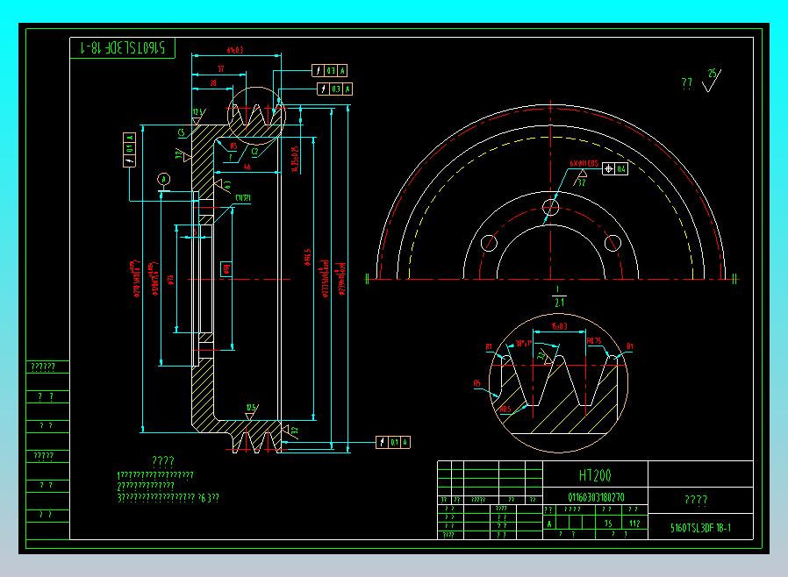
Task: Click the datum A circle marker
Action: 163,179
